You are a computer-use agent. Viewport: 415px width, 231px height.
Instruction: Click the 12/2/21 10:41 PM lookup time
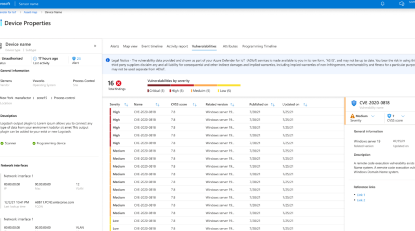17,202
